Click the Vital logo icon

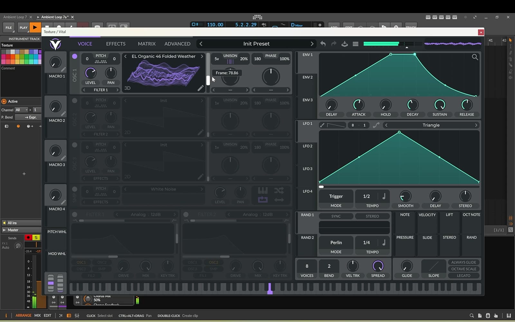55,44
